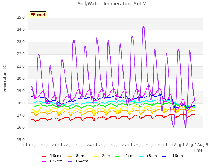Click the yellow -2cm legend swatch
This screenshot has height=168, width=224.
tap(96, 156)
